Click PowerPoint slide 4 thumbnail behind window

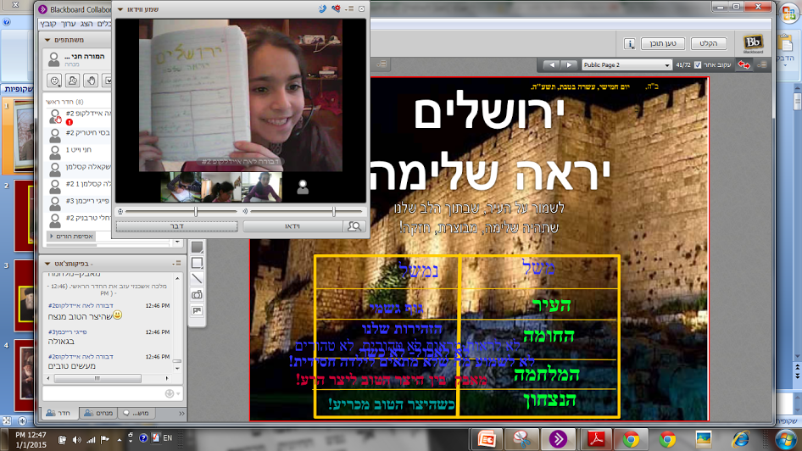coord(24,375)
